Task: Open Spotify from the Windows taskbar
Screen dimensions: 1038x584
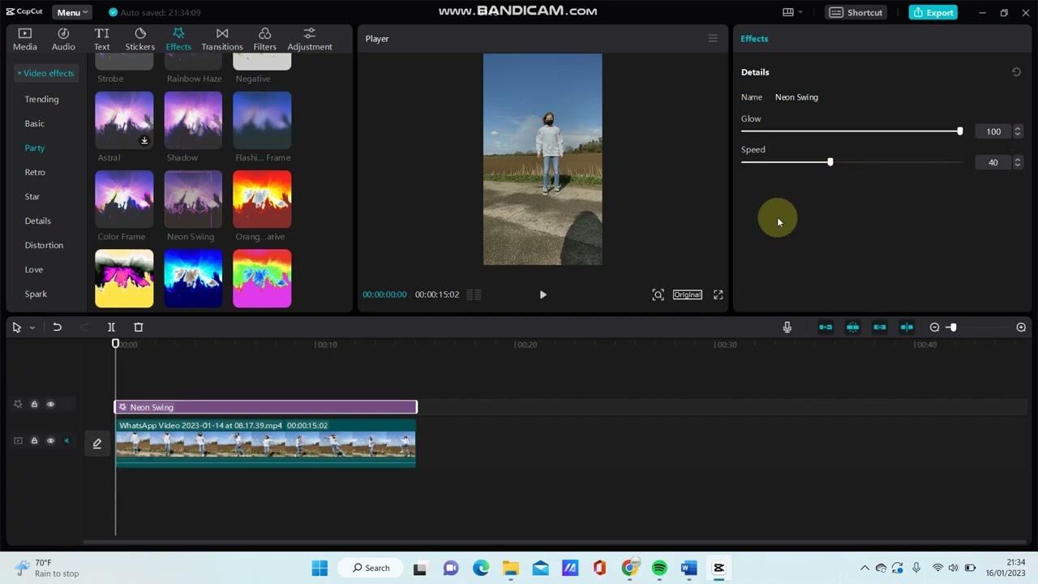Action: point(659,568)
